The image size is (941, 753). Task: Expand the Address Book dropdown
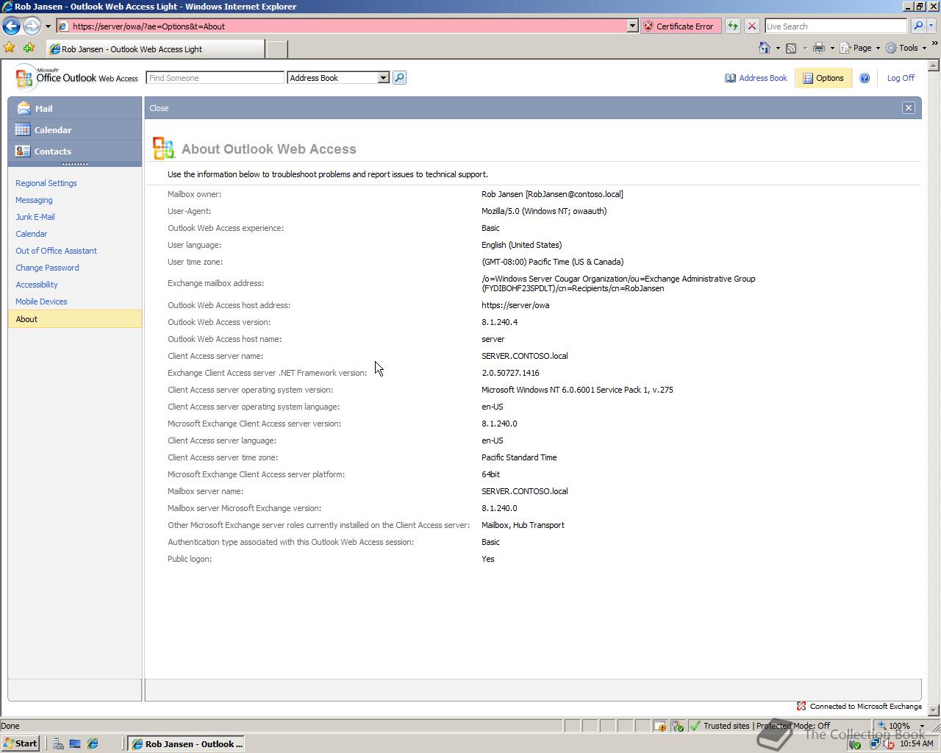[x=383, y=77]
